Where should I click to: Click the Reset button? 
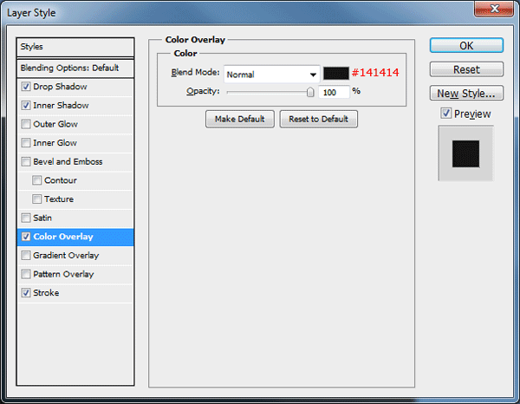coord(466,69)
